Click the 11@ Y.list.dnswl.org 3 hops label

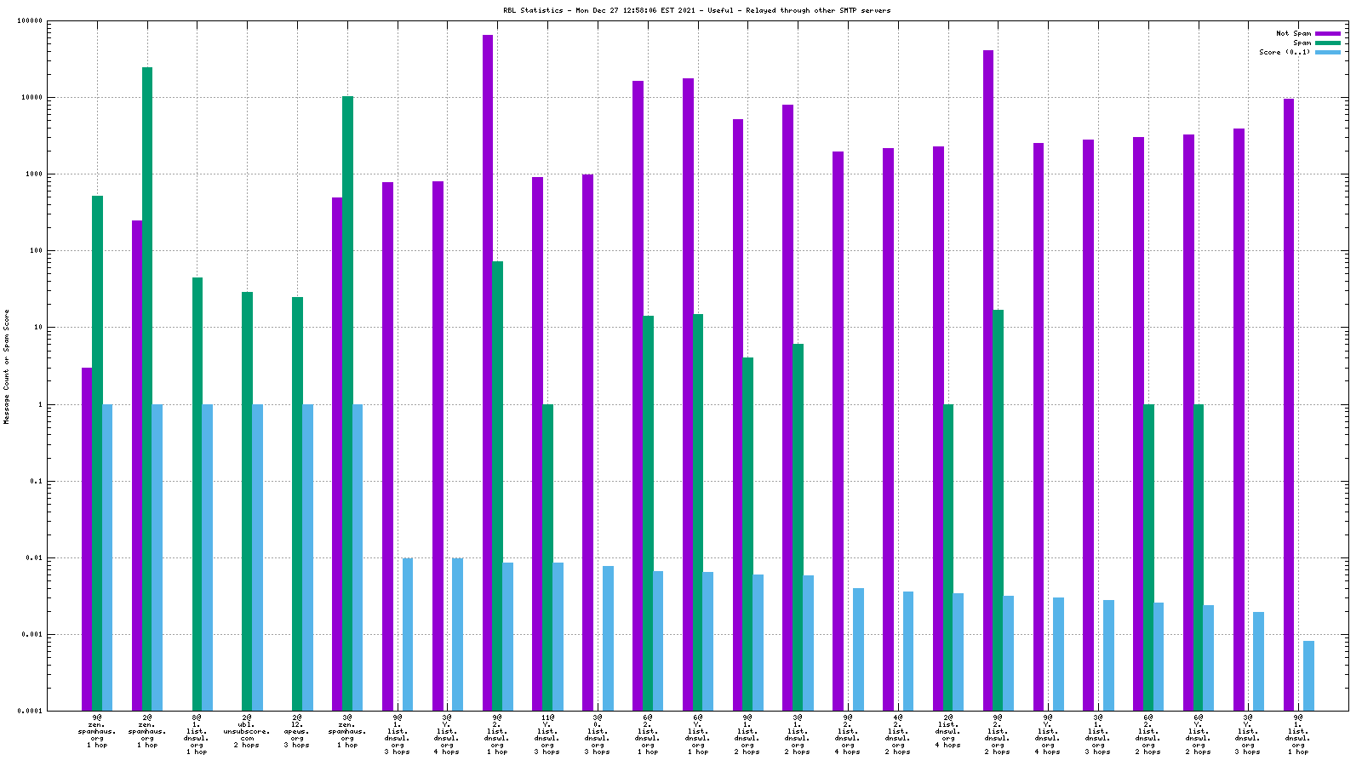coord(547,735)
